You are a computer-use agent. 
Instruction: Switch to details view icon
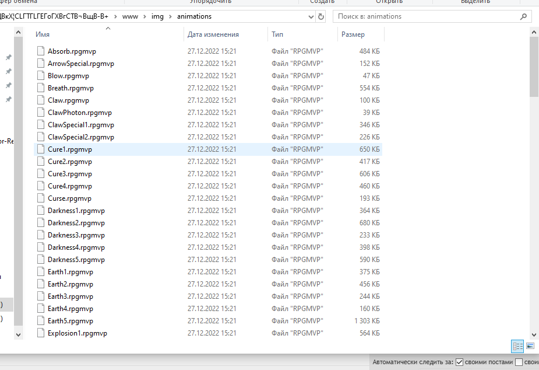517,346
